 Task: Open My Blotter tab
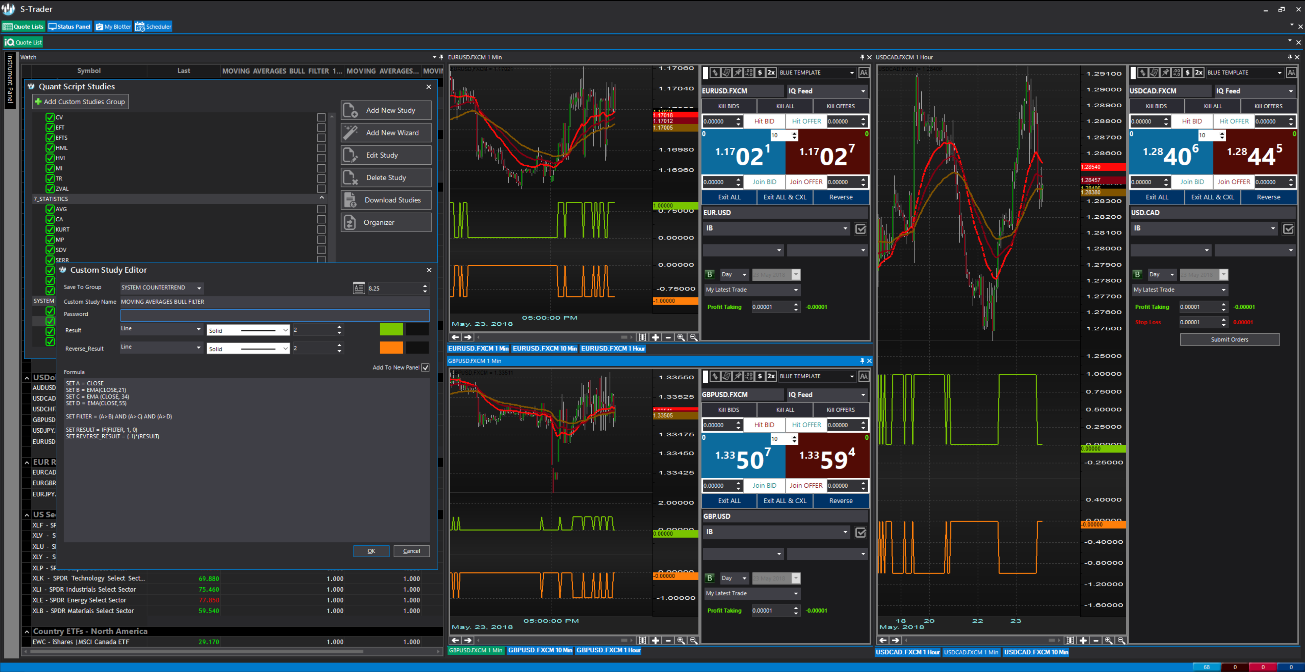[x=113, y=26]
